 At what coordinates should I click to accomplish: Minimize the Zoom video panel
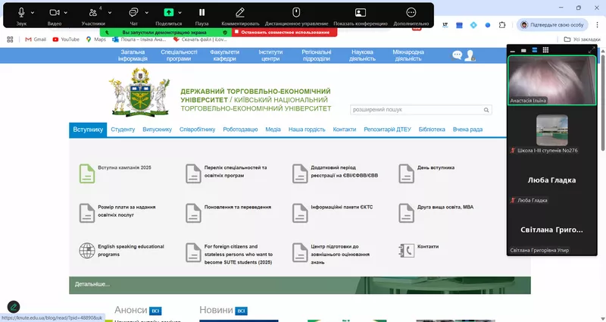(513, 50)
